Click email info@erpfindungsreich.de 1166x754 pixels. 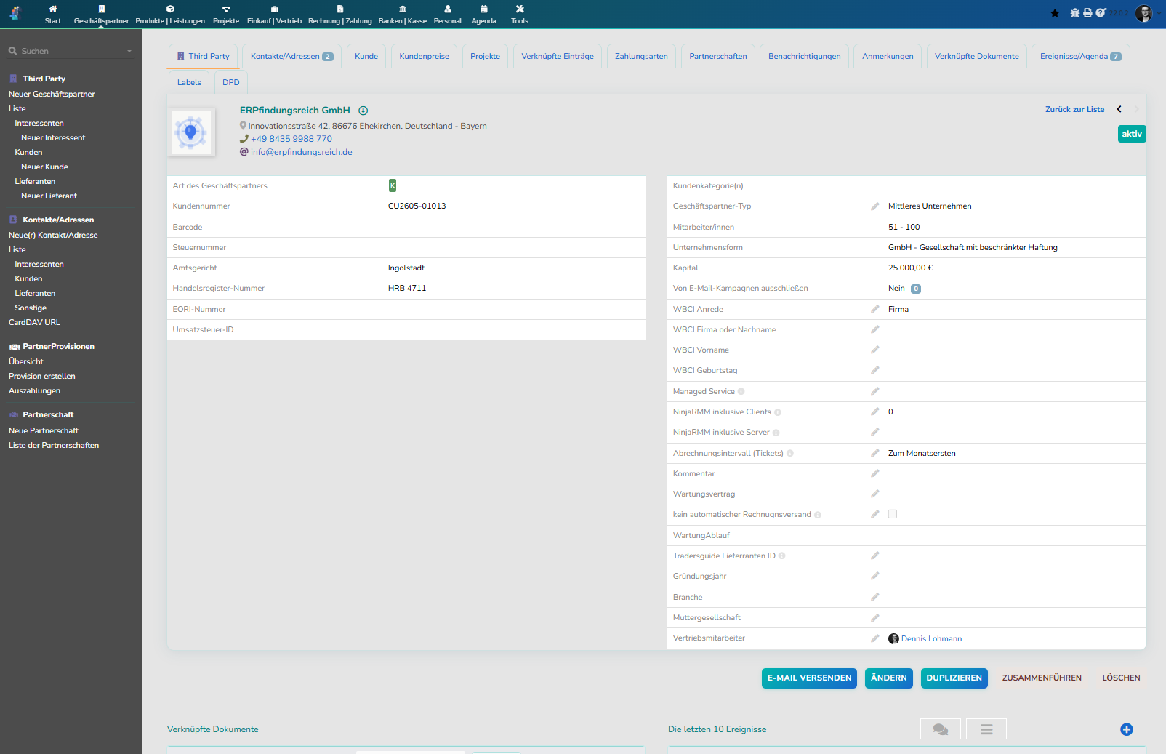click(302, 152)
